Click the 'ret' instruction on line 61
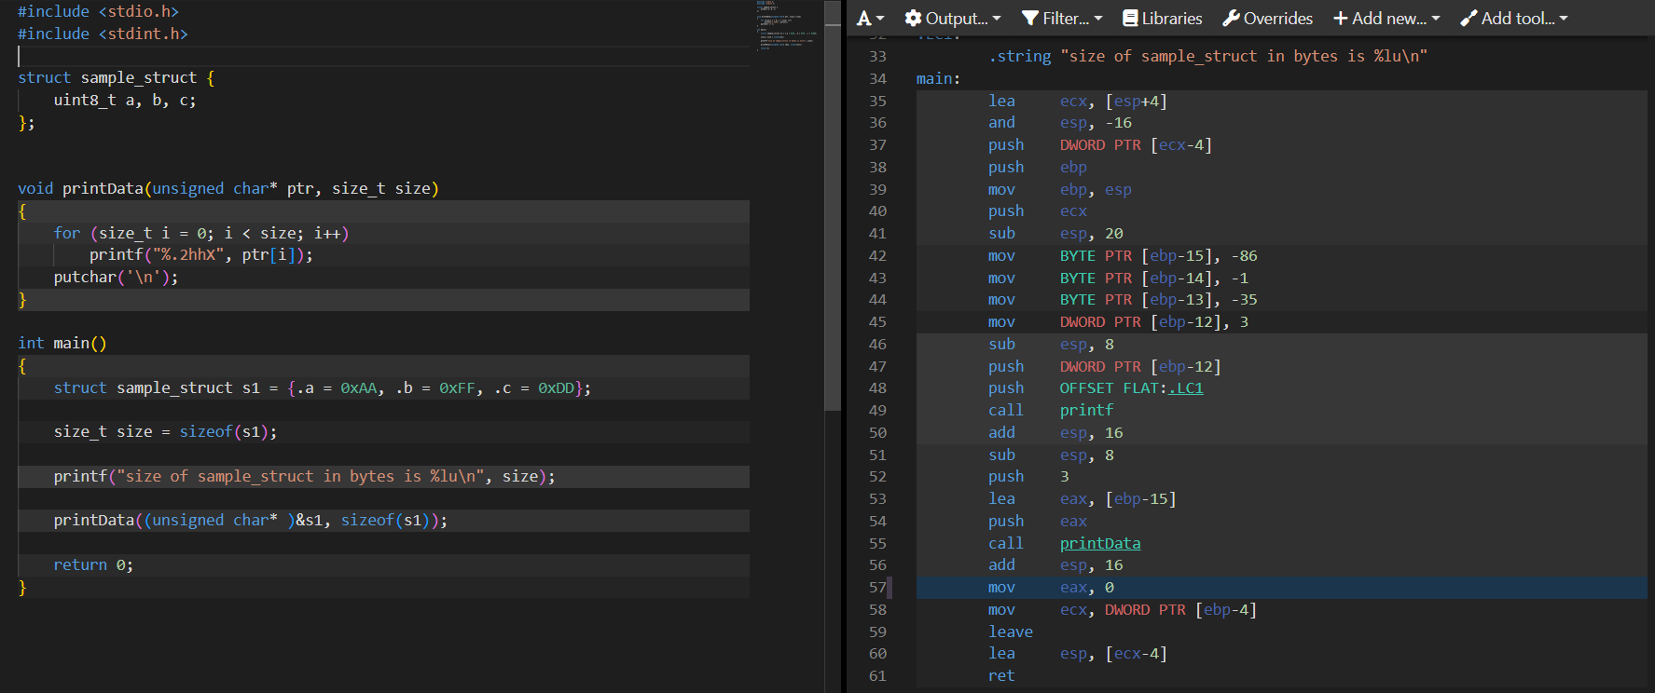 point(1000,676)
